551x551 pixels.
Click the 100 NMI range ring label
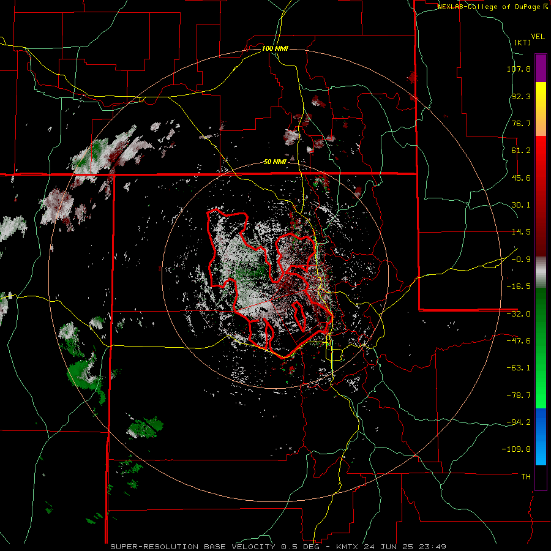point(275,48)
